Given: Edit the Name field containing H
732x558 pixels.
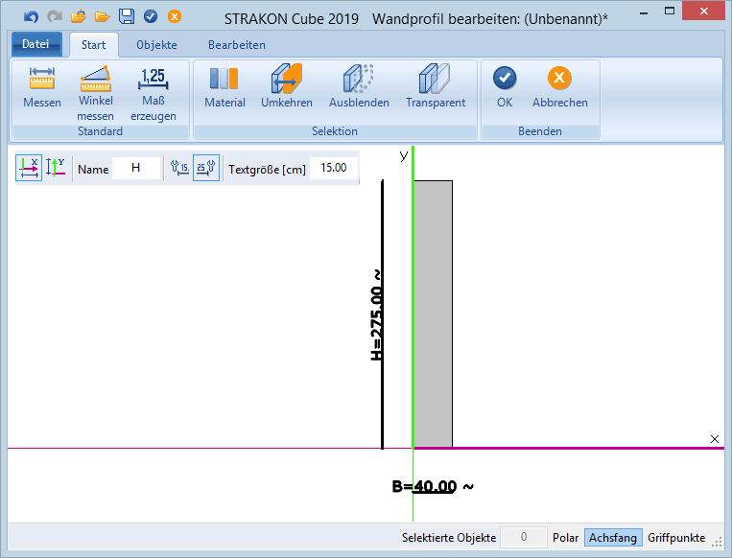Looking at the screenshot, I should click(x=136, y=168).
